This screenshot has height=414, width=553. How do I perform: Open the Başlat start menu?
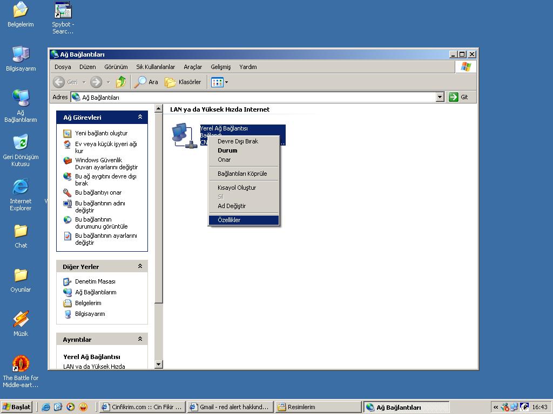click(x=17, y=407)
